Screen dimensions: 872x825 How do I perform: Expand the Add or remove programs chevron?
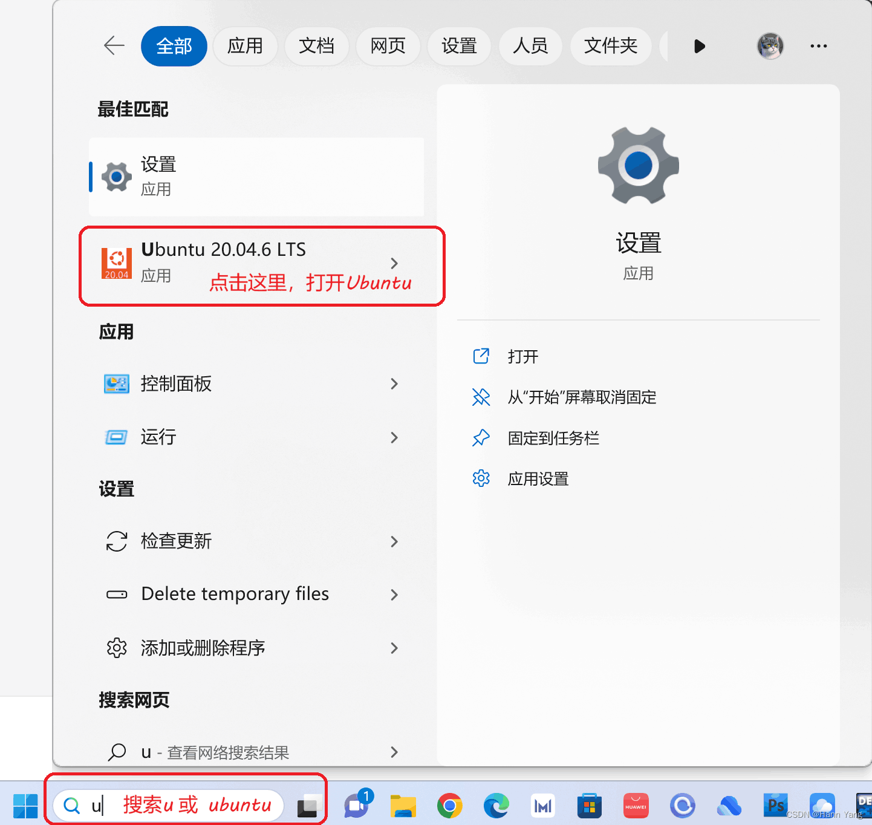(394, 648)
